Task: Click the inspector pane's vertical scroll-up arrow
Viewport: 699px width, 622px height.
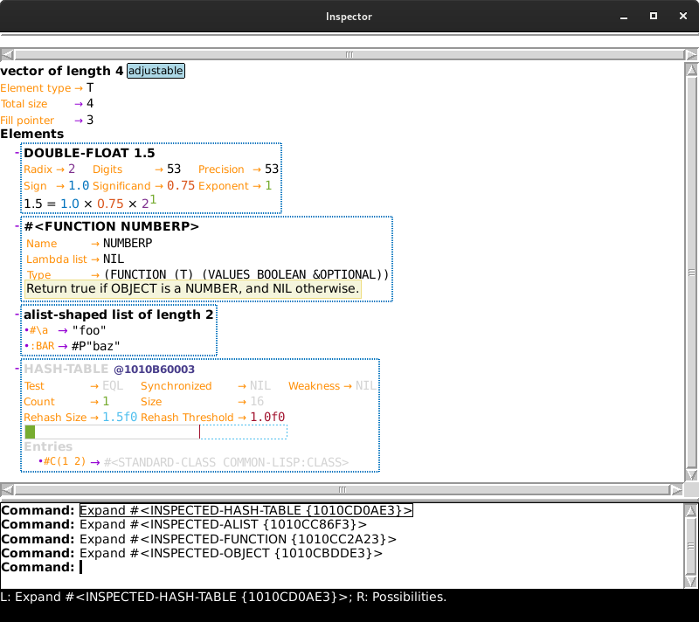Action: [x=690, y=69]
